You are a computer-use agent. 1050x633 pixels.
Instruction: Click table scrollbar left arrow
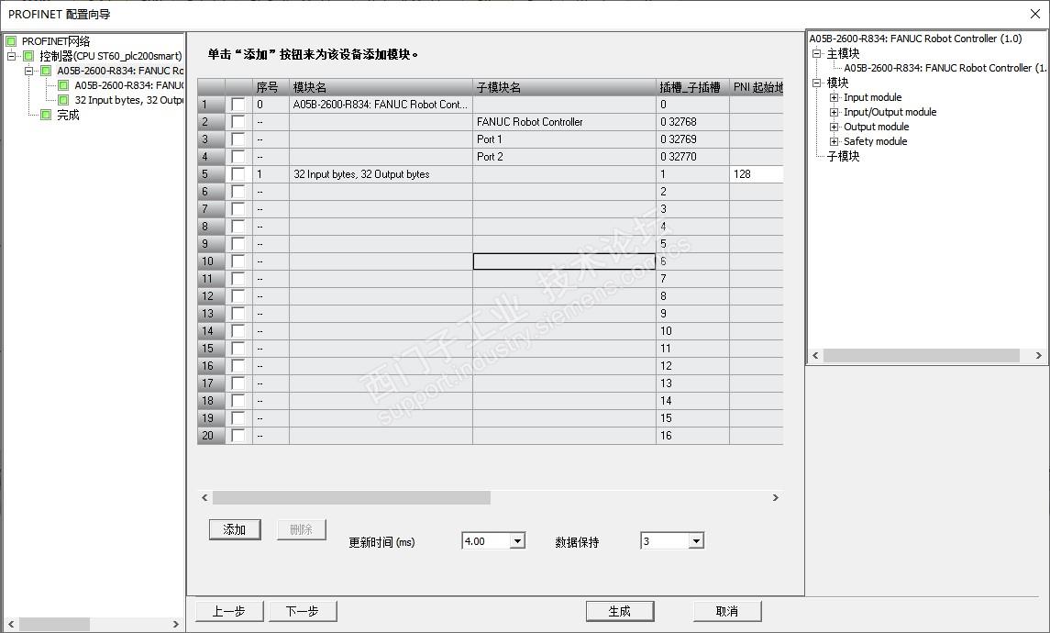coord(204,498)
